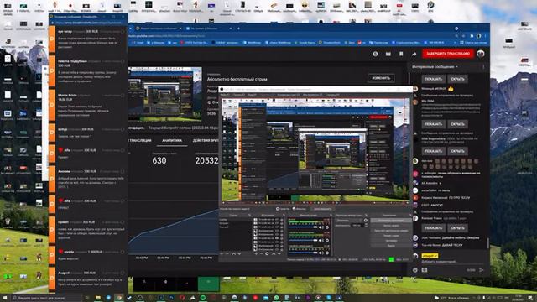The image size is (537, 302).
Task: Open Настройки in OBS controls
Action: point(391,241)
